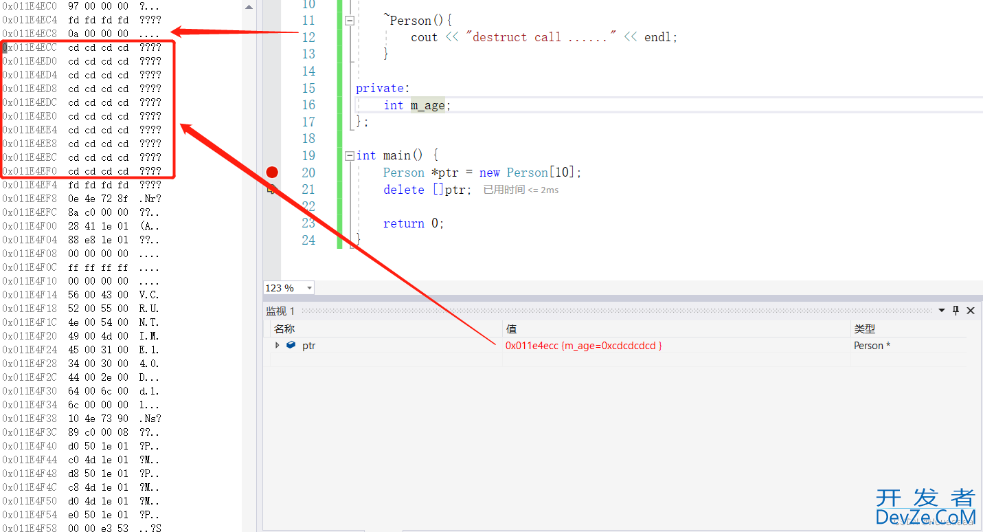
Task: Click bytes 49 00 4d 00 in memory
Action: (x=98, y=336)
